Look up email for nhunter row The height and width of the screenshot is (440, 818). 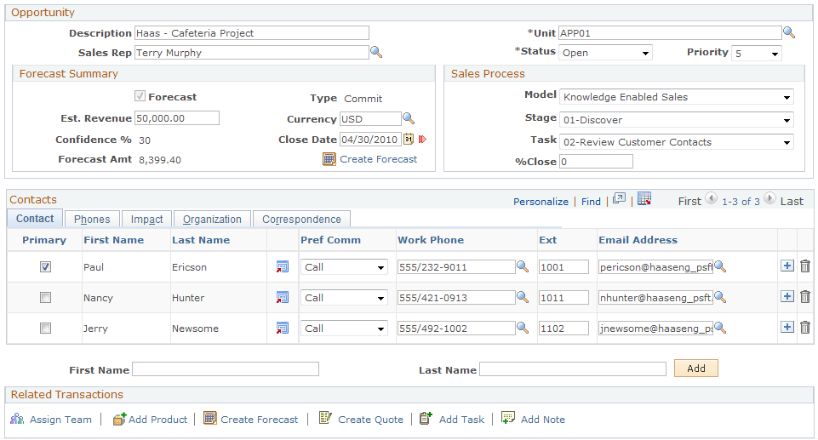click(720, 297)
